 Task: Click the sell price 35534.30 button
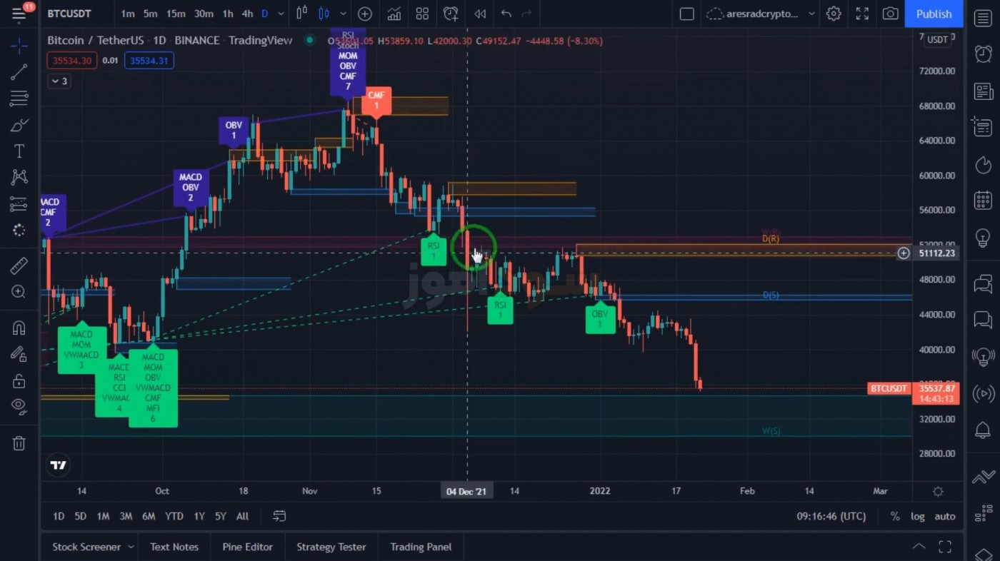pos(73,61)
